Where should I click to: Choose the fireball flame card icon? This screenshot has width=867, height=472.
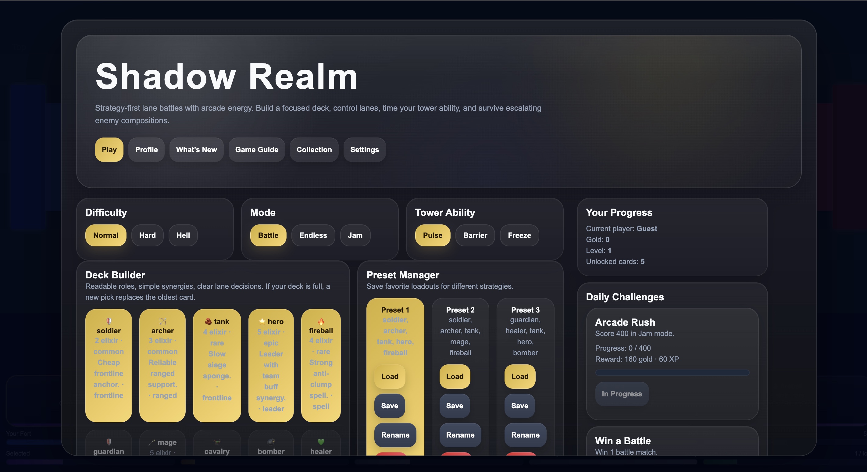point(321,321)
